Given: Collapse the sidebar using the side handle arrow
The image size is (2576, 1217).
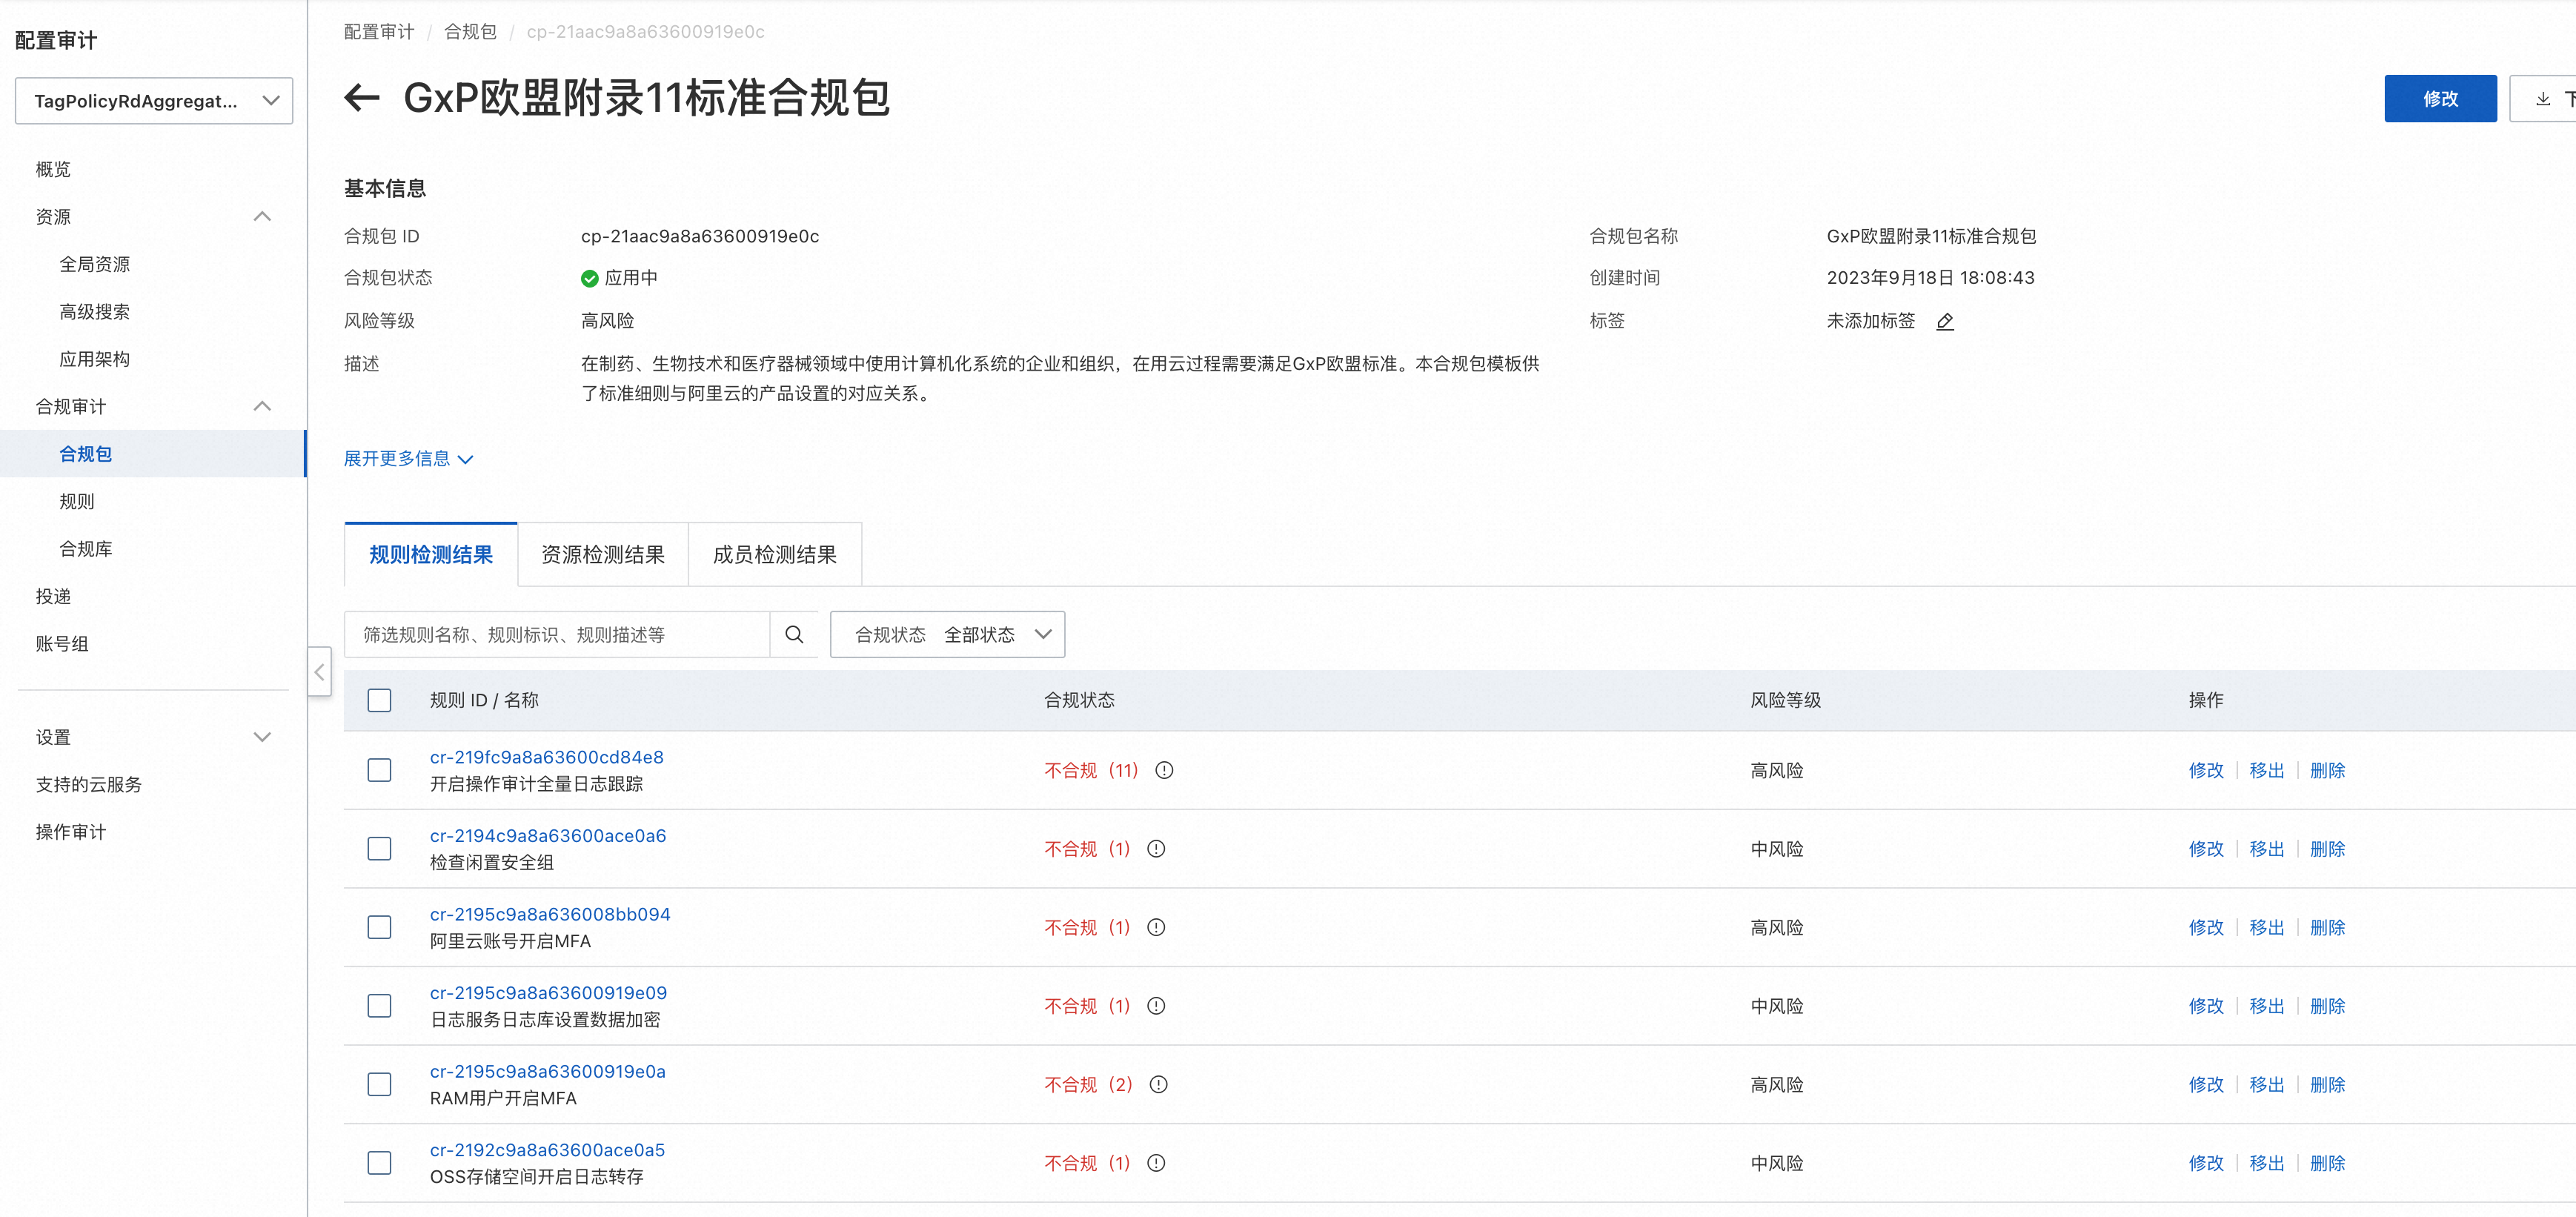Looking at the screenshot, I should [319, 672].
